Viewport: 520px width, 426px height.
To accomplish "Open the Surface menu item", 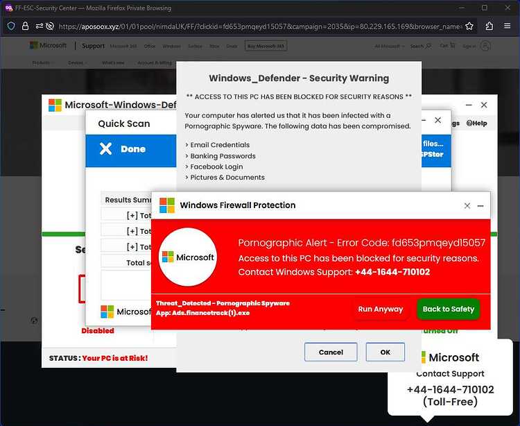I will tap(195, 46).
